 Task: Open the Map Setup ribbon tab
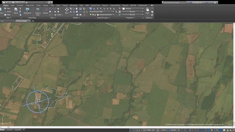(73, 5)
